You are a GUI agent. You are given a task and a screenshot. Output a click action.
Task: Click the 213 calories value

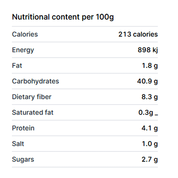click(138, 34)
